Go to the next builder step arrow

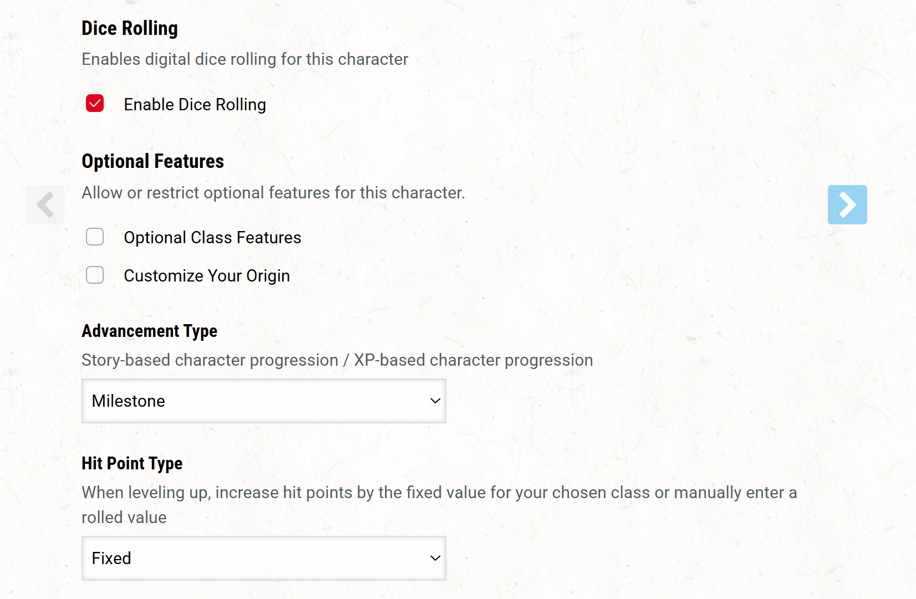(x=847, y=204)
